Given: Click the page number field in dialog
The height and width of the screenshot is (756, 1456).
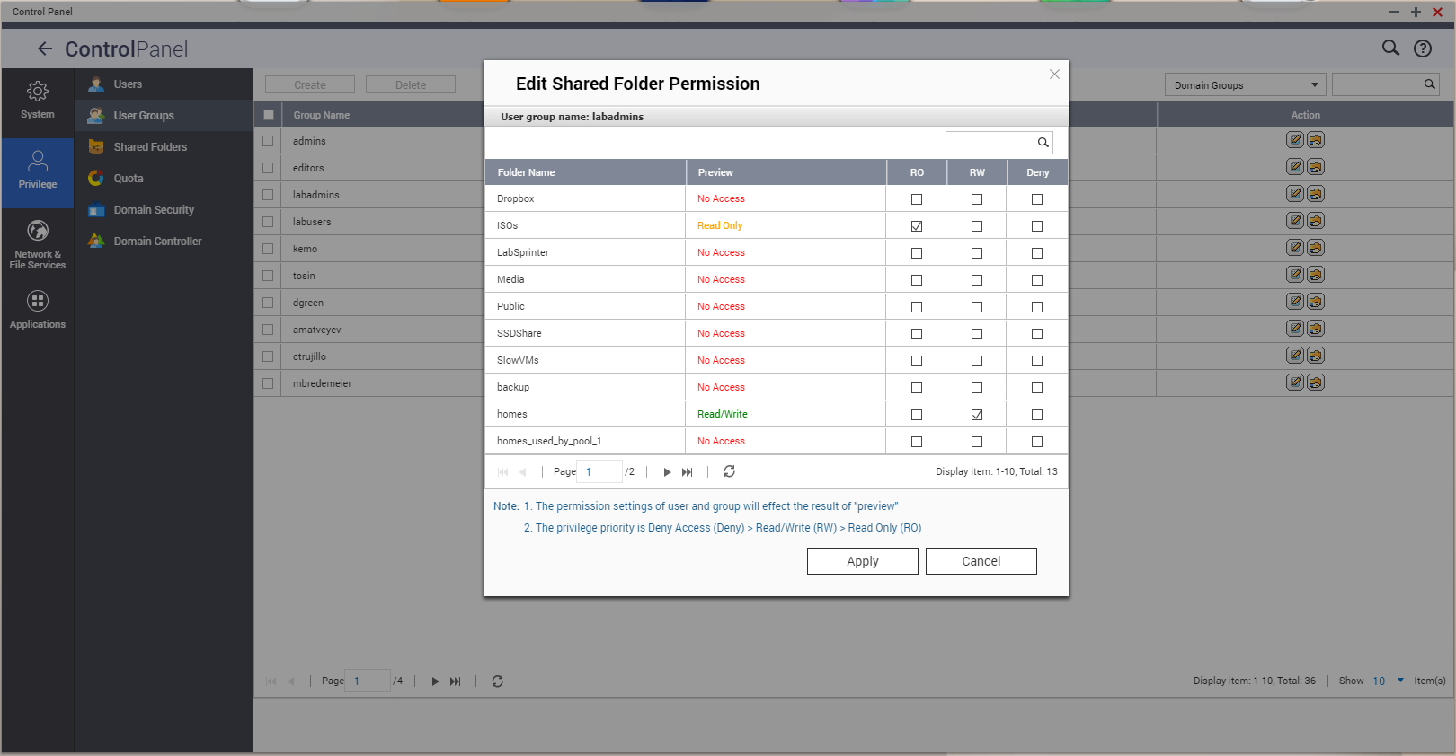Looking at the screenshot, I should coord(599,471).
